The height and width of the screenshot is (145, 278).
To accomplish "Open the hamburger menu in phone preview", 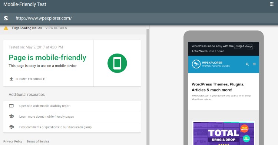I will coord(254,64).
